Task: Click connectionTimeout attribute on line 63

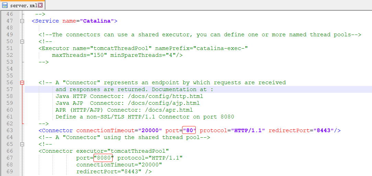Action: point(105,130)
